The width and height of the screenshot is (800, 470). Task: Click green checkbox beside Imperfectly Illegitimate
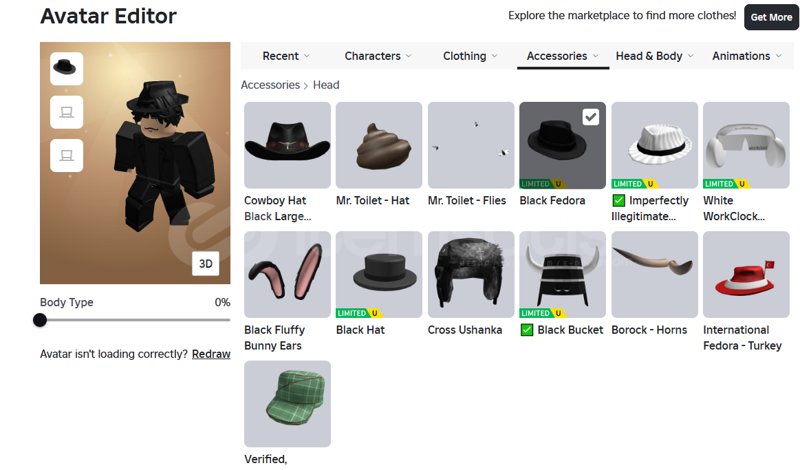pos(619,200)
